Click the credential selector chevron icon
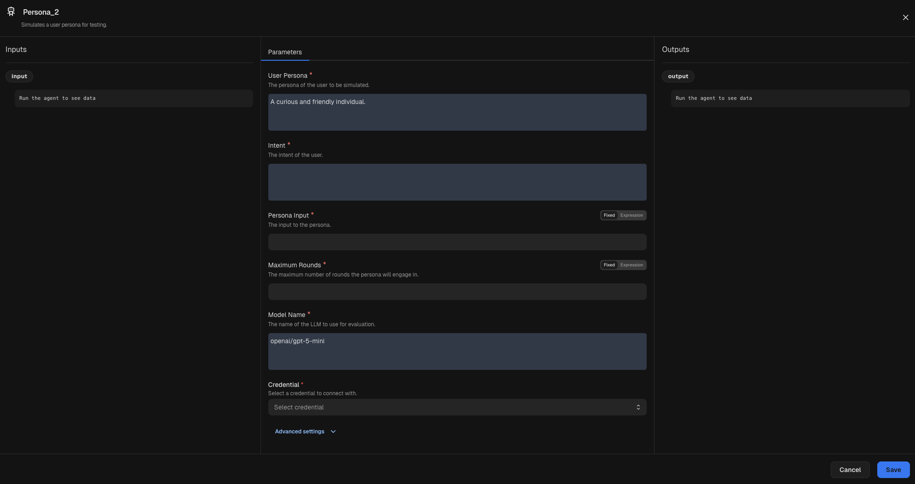The image size is (915, 484). click(x=638, y=407)
